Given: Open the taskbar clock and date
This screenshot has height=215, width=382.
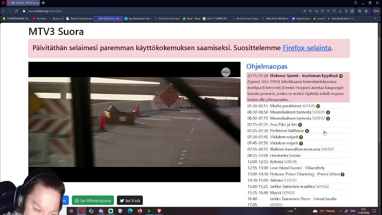Looking at the screenshot, I should point(364,211).
